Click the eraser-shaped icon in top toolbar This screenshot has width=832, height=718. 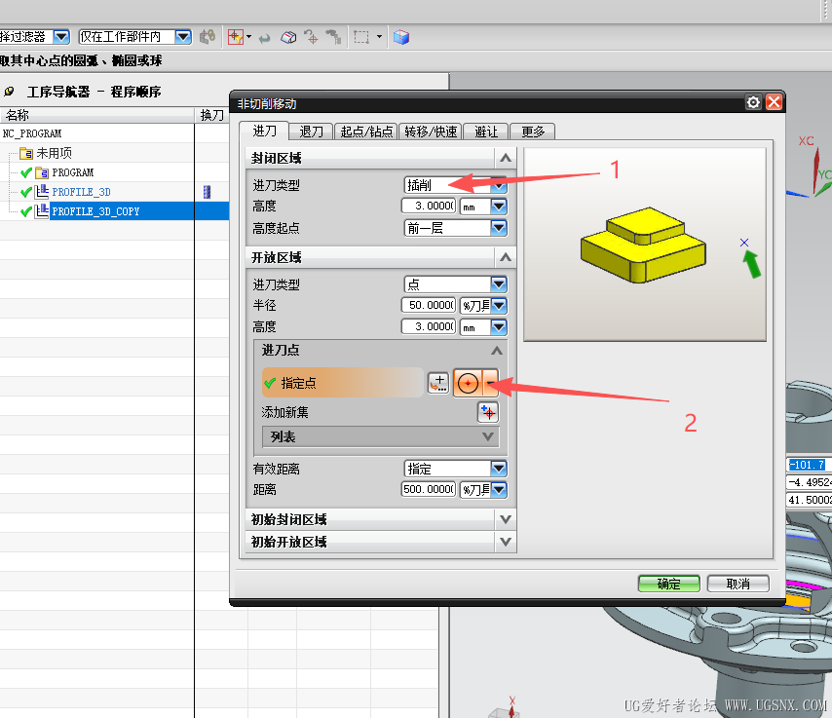click(x=288, y=37)
